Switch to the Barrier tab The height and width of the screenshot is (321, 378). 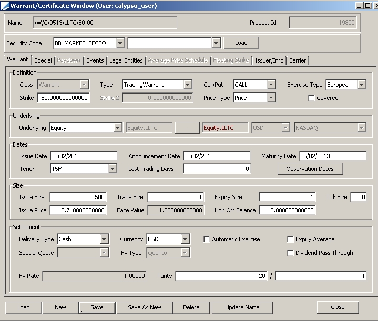point(298,60)
